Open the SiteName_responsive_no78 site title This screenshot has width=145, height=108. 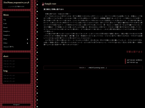pyautogui.click(x=16, y=3)
